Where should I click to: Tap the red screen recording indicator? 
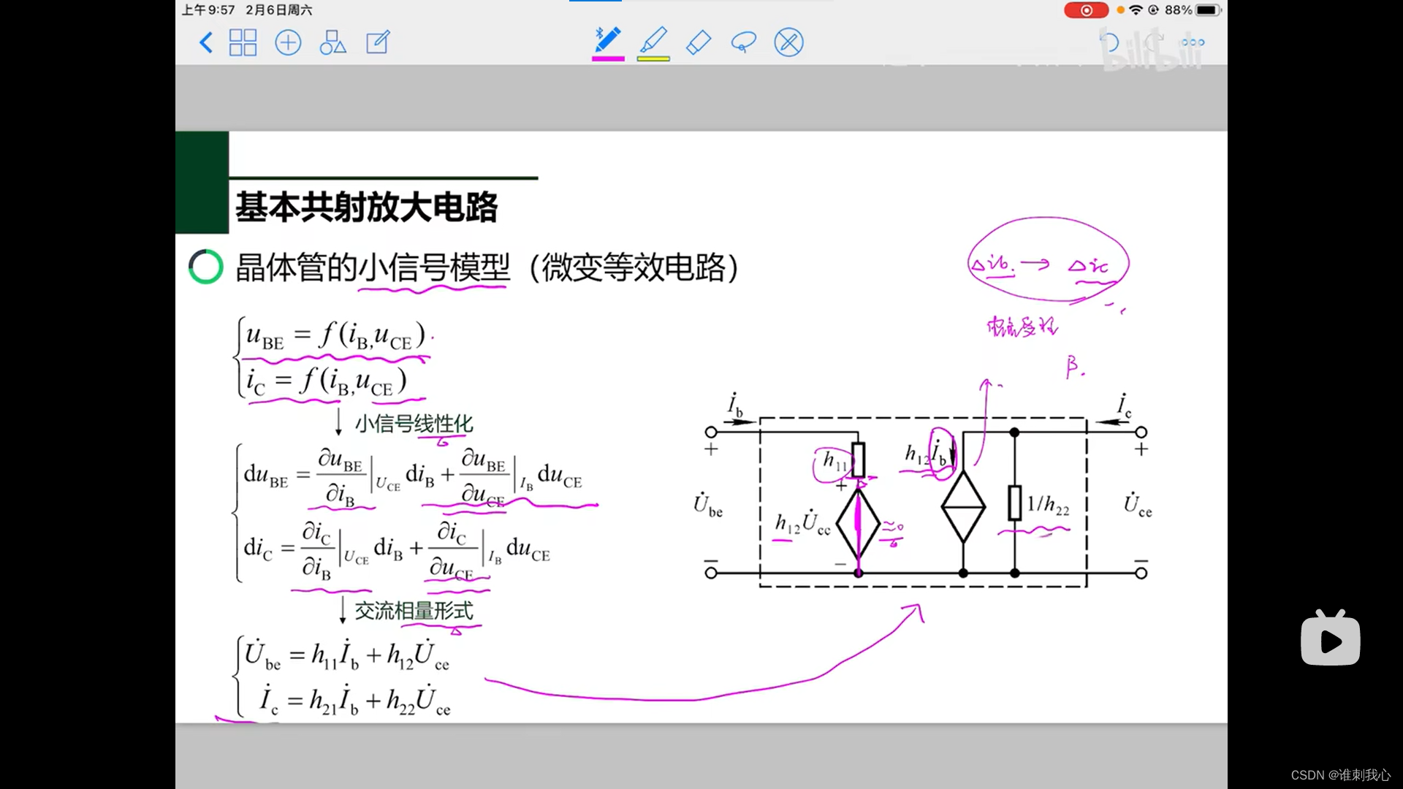tap(1086, 10)
